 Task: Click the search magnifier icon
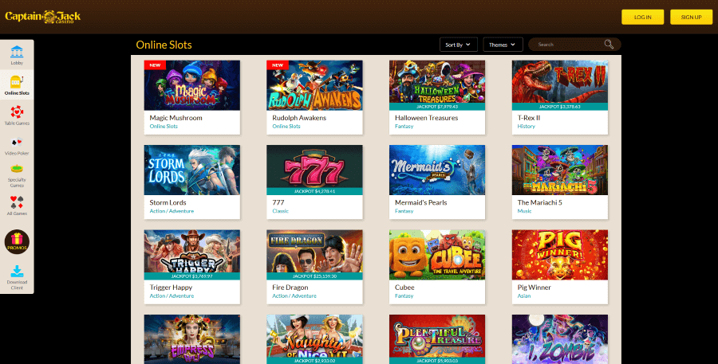click(609, 45)
